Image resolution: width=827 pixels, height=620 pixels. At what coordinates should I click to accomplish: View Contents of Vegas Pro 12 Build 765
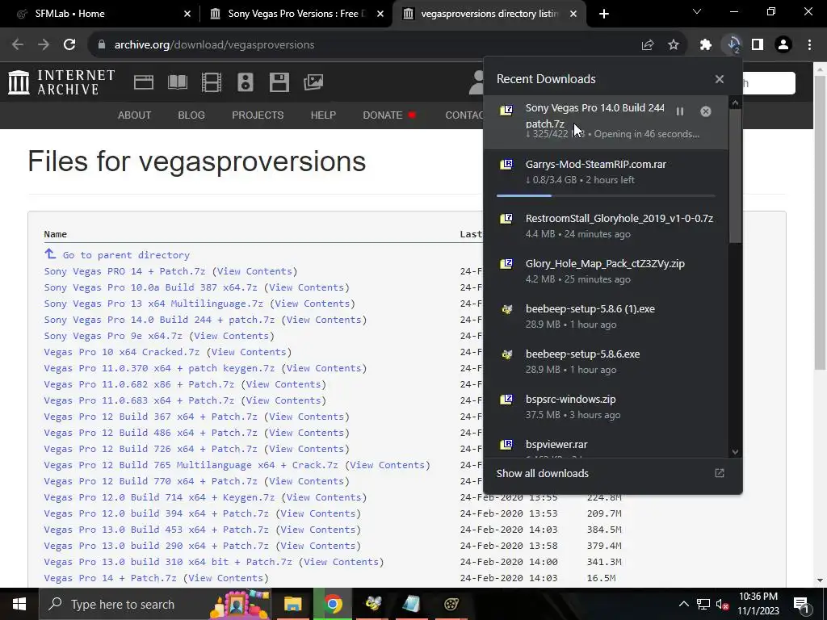[388, 465]
